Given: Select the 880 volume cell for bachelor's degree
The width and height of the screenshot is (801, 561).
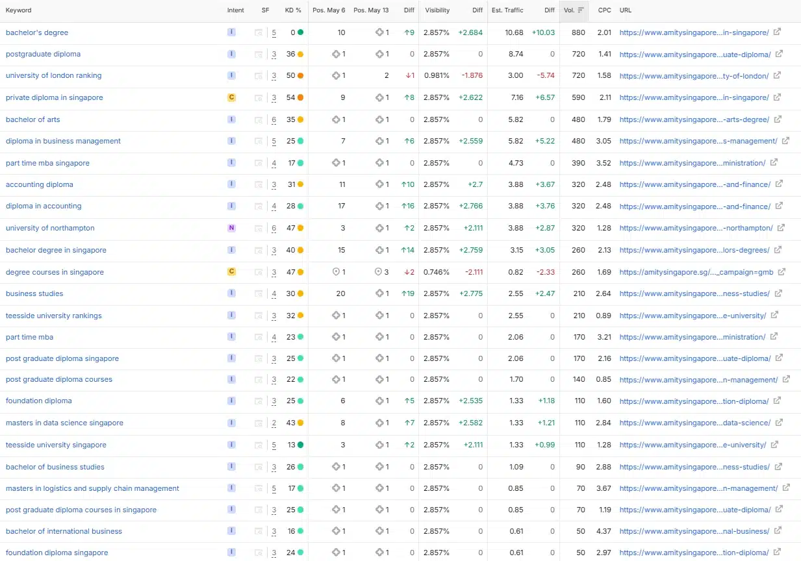Looking at the screenshot, I should click(x=578, y=32).
